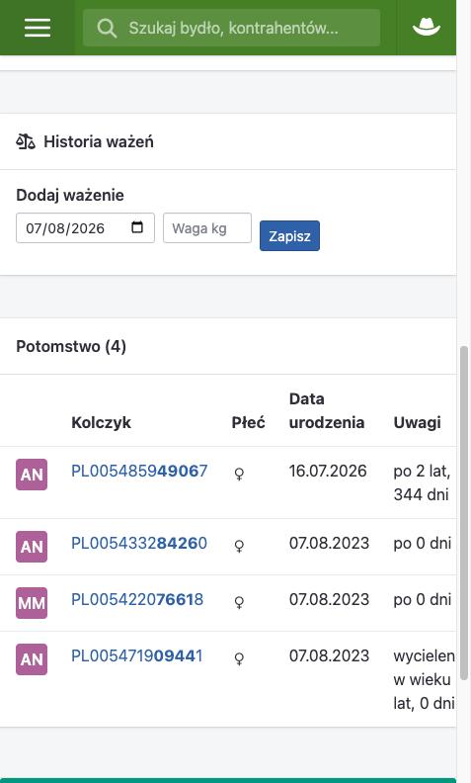
Task: Click AN badge in PL005485949067 row
Action: pos(32,475)
